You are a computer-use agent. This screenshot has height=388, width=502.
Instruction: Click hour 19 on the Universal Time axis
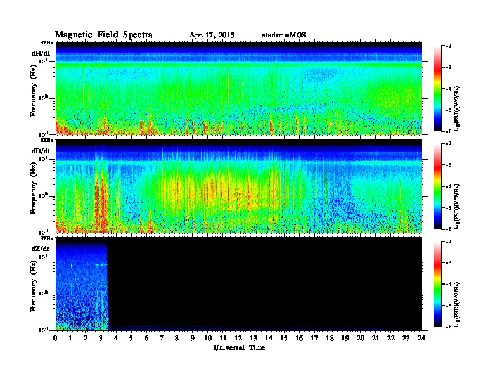coord(345,338)
